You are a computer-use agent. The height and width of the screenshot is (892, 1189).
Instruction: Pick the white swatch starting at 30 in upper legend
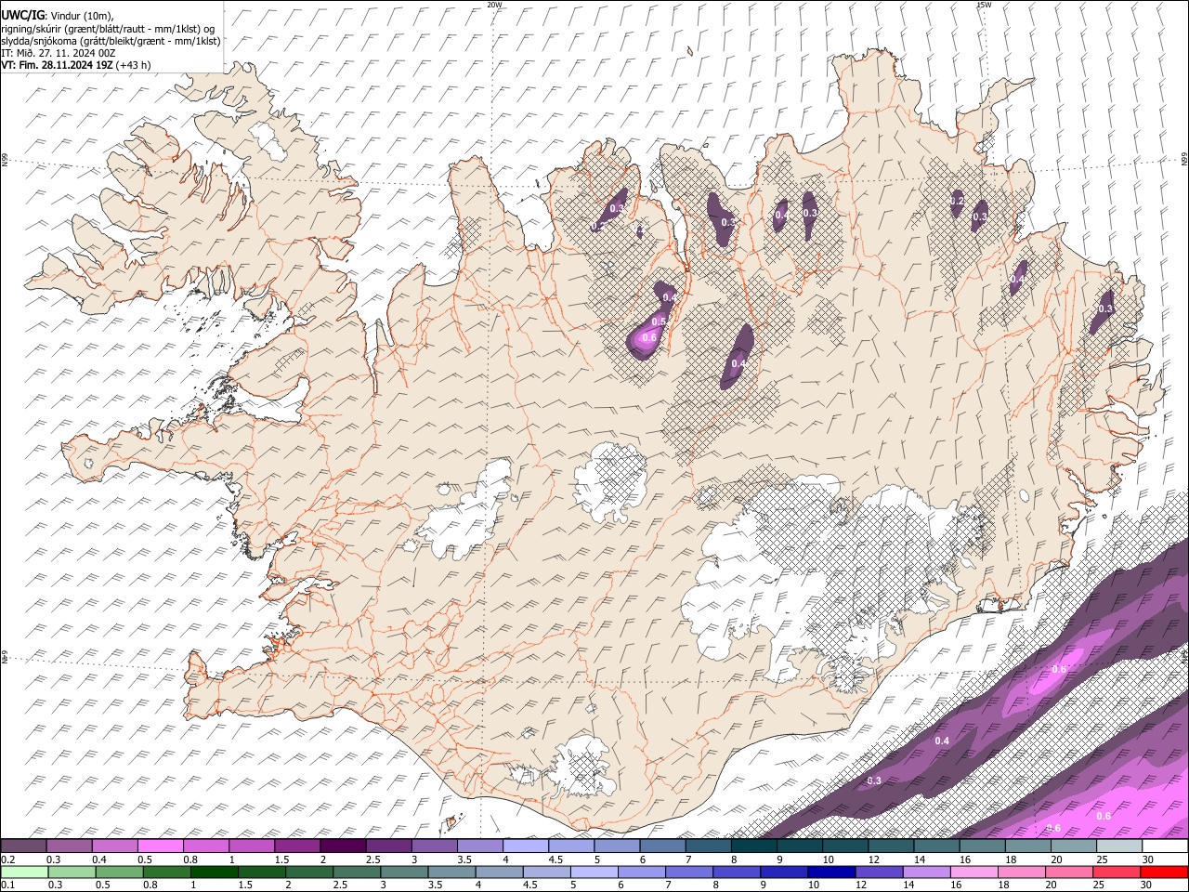pos(1164,846)
